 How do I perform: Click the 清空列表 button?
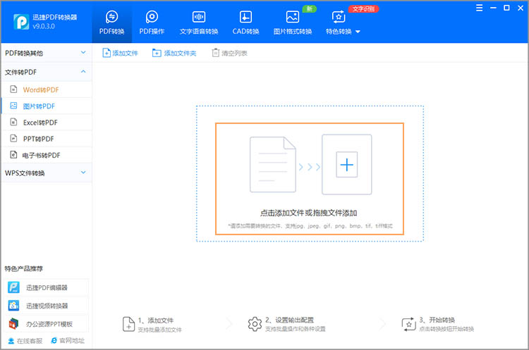[x=229, y=53]
